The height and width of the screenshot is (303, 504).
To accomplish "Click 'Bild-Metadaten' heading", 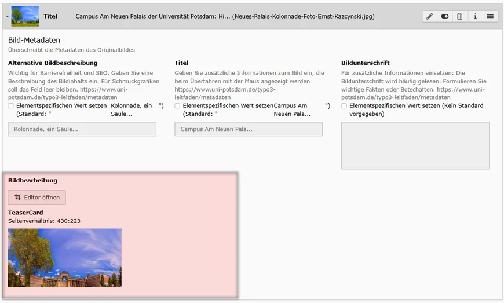I will click(34, 40).
